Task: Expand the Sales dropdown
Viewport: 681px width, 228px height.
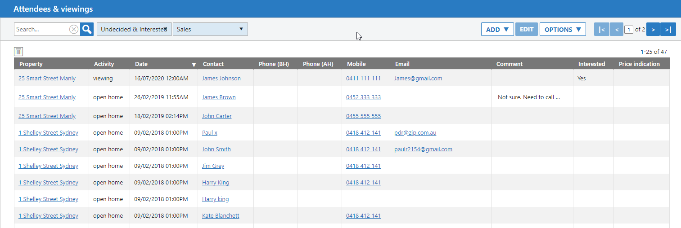Action: pos(210,29)
